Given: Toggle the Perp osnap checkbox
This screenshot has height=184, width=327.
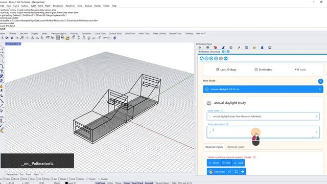Looking at the screenshot, I should 43,179.
